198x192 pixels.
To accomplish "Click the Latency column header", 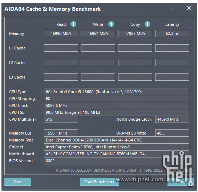I will pos(172,24).
